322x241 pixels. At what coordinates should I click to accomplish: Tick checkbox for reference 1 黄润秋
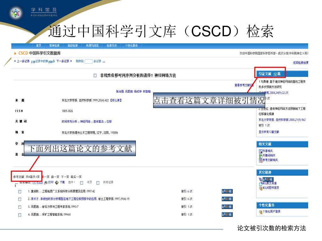coord(20,192)
